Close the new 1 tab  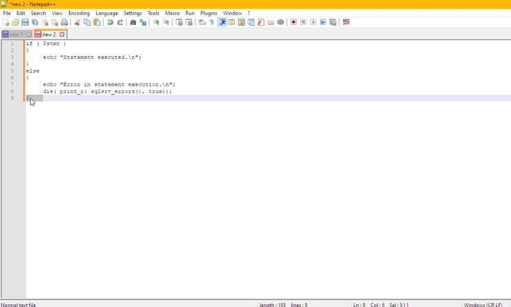pyautogui.click(x=29, y=34)
